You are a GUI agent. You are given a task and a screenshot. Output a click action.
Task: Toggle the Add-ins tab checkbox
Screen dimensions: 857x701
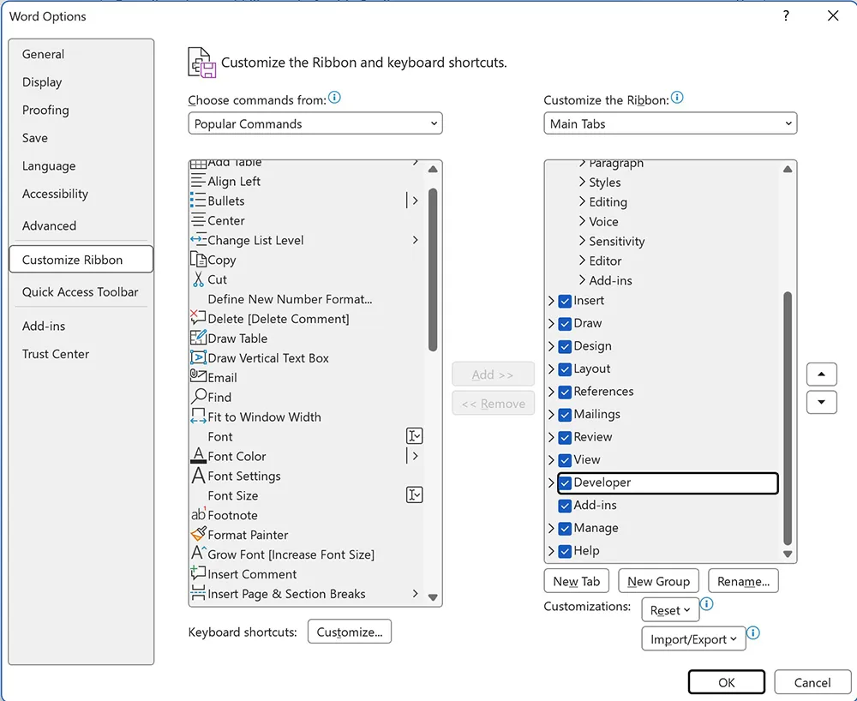click(x=564, y=505)
